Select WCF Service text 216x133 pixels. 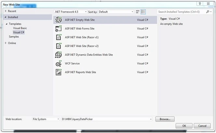coord(72,64)
